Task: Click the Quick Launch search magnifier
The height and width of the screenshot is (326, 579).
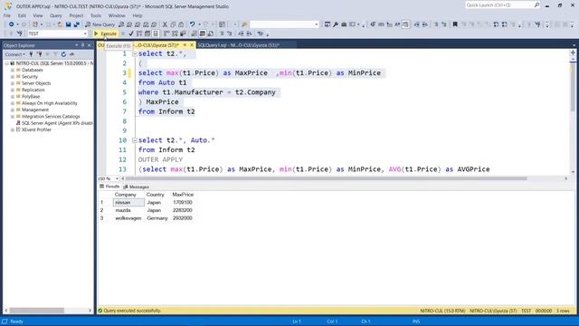Action: coord(536,5)
